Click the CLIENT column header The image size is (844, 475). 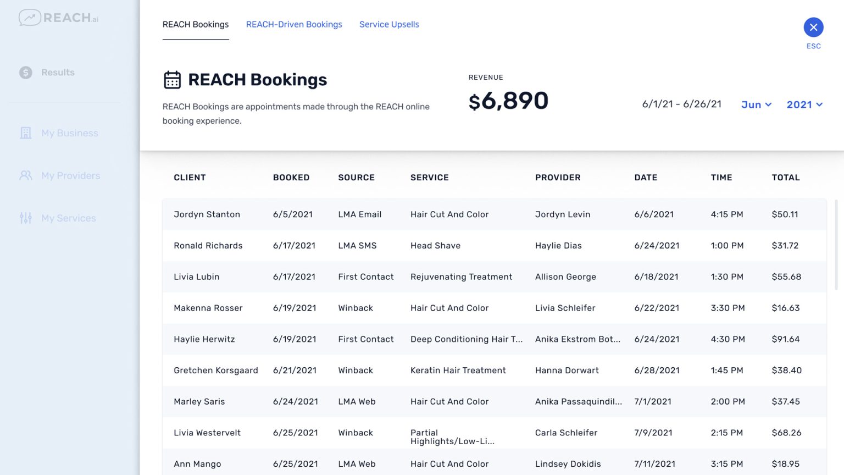tap(190, 177)
